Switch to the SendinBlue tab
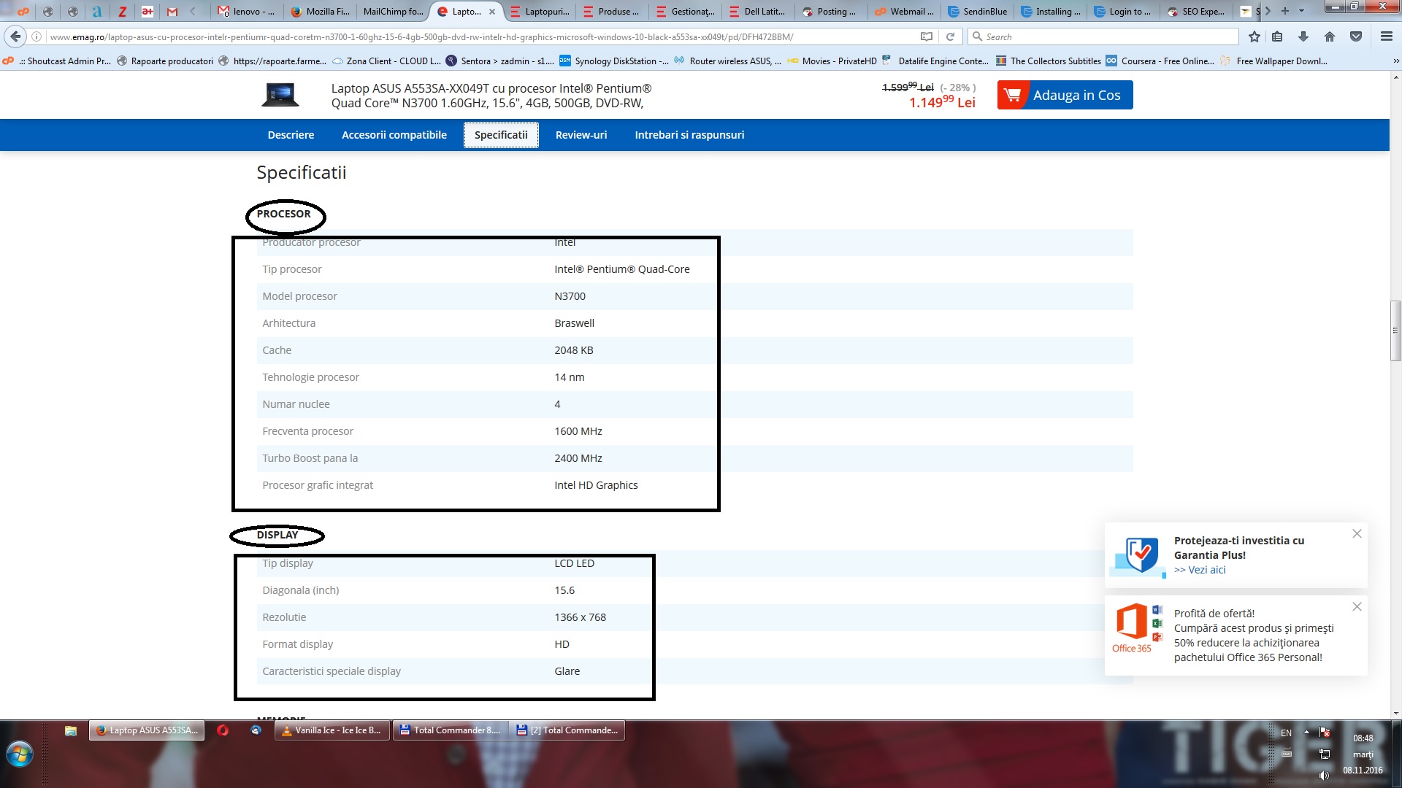Screen dimensions: 1402x788 coord(977,11)
